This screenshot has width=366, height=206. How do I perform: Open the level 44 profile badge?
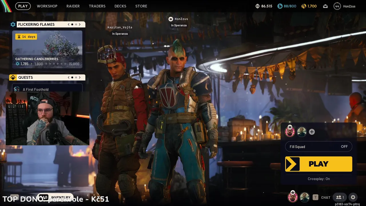337,6
